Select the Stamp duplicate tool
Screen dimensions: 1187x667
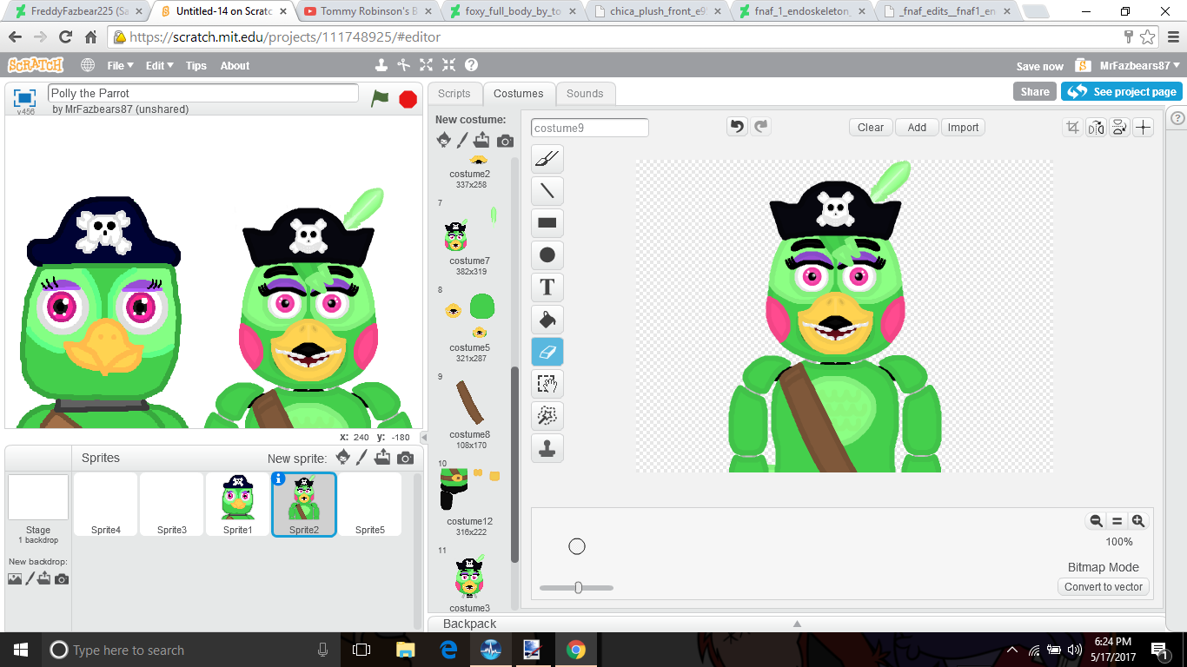tap(547, 447)
